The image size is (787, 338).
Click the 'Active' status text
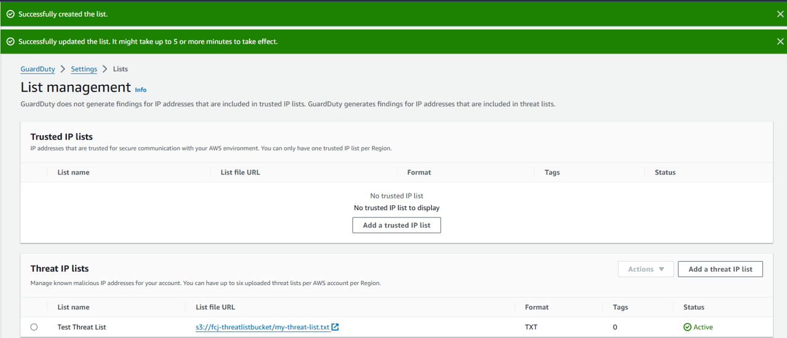[x=703, y=327]
